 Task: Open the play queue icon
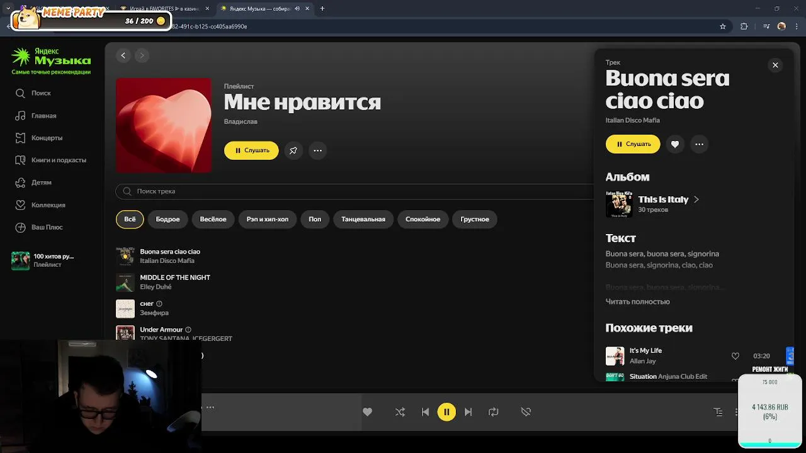click(718, 412)
